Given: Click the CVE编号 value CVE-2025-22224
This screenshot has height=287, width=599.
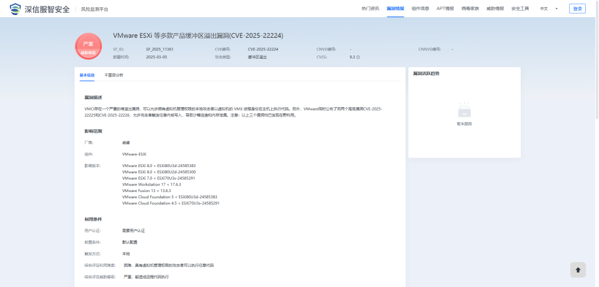Looking at the screenshot, I should pos(263,49).
